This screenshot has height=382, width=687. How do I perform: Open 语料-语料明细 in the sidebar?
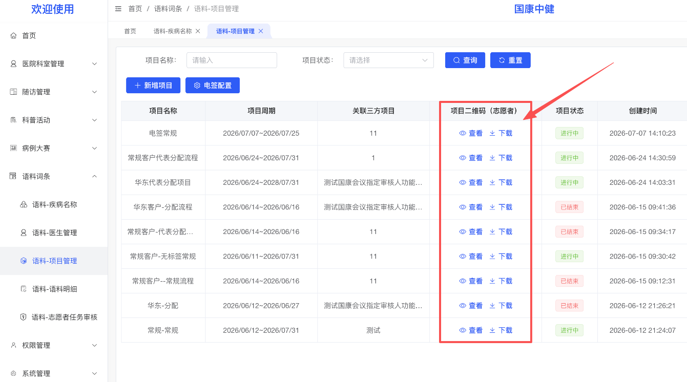click(54, 289)
